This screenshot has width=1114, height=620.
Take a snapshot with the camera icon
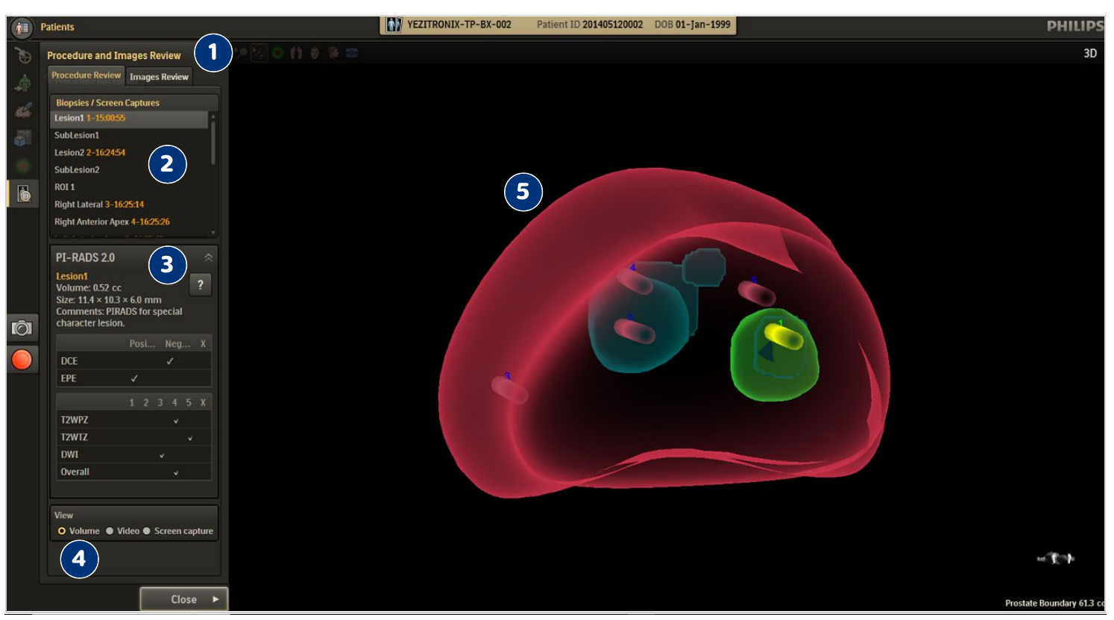pos(22,328)
